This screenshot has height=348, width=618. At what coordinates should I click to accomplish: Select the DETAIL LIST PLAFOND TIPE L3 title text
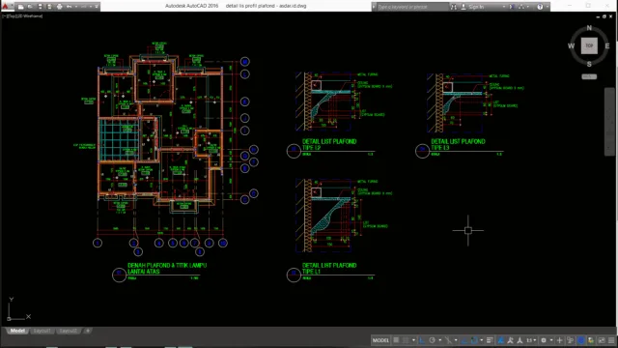pos(458,144)
